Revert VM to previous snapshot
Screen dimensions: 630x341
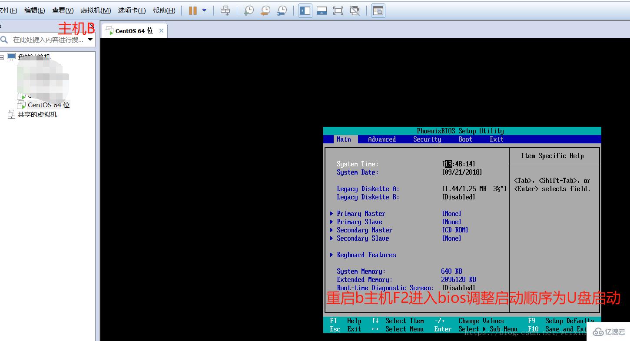coord(265,10)
